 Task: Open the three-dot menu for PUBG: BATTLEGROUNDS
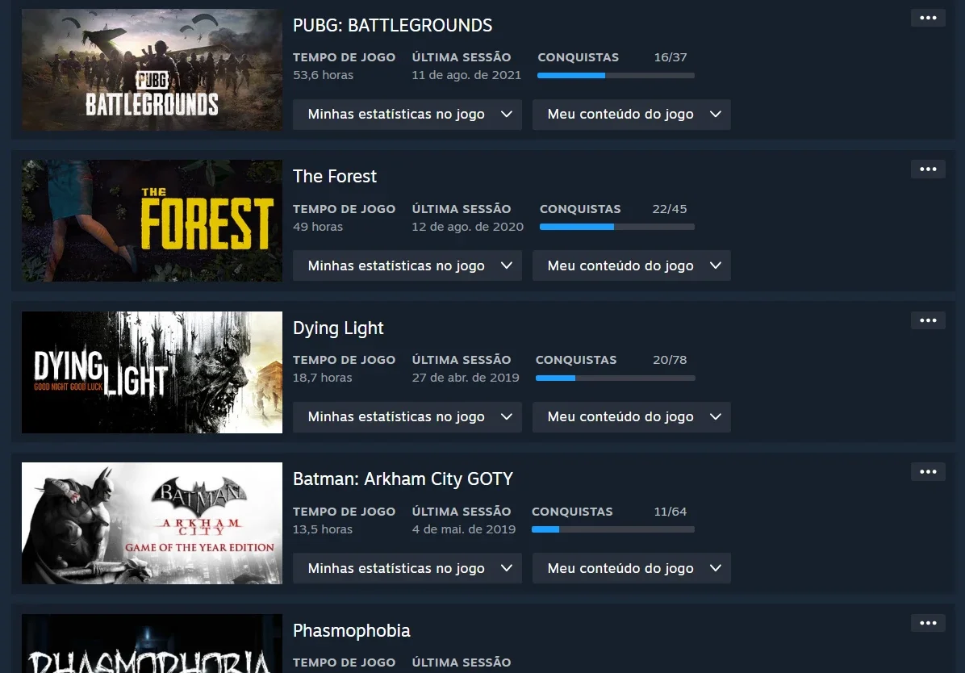tap(927, 18)
